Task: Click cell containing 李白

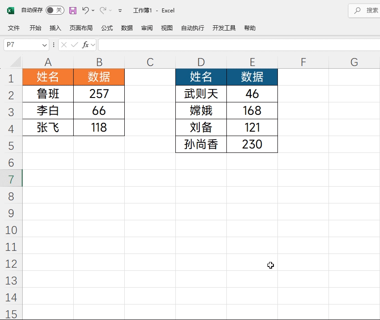Action: (x=48, y=111)
